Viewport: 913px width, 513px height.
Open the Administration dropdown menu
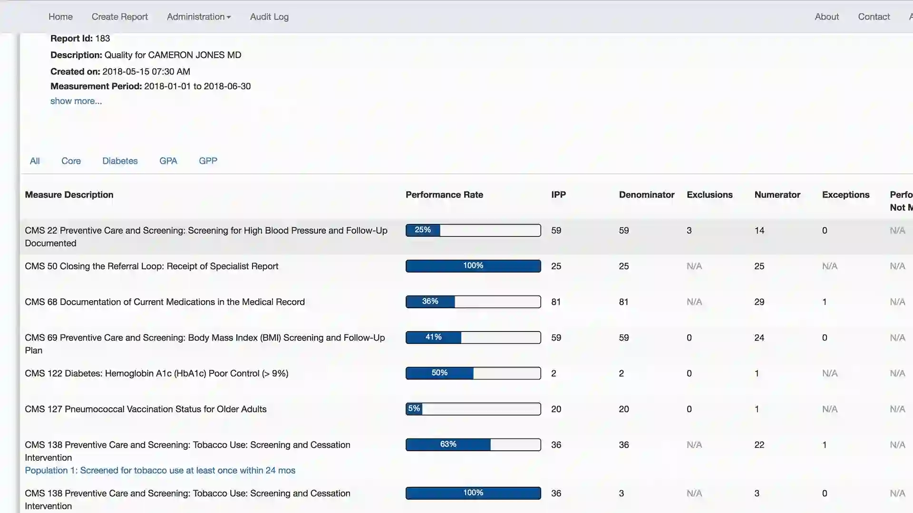click(x=198, y=17)
